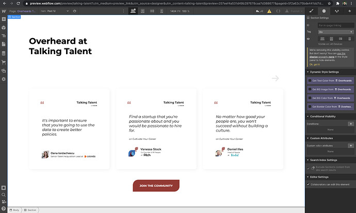Follow the display property none link

[x=328, y=55]
